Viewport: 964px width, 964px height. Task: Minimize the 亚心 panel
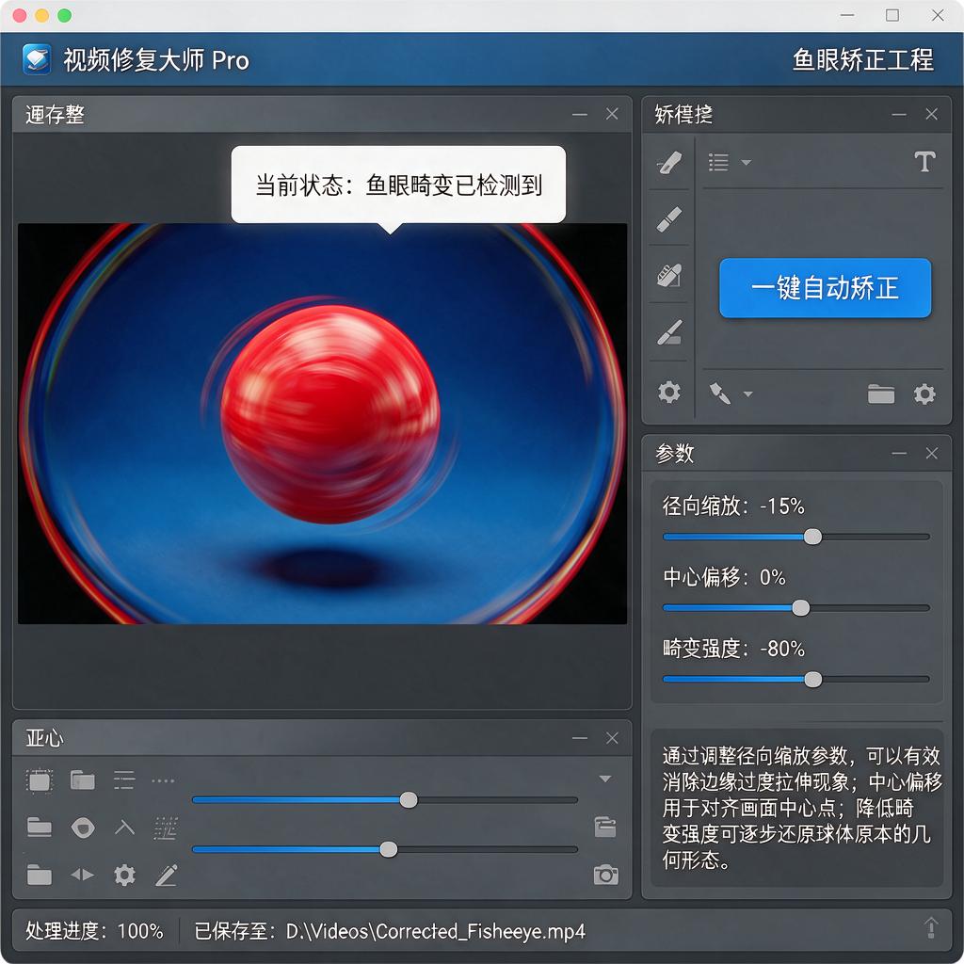click(x=579, y=738)
